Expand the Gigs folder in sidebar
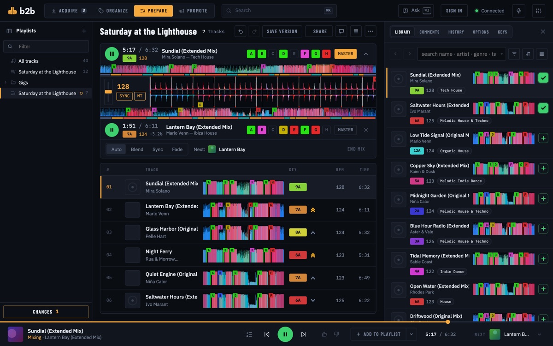The width and height of the screenshot is (553, 346). point(6,83)
